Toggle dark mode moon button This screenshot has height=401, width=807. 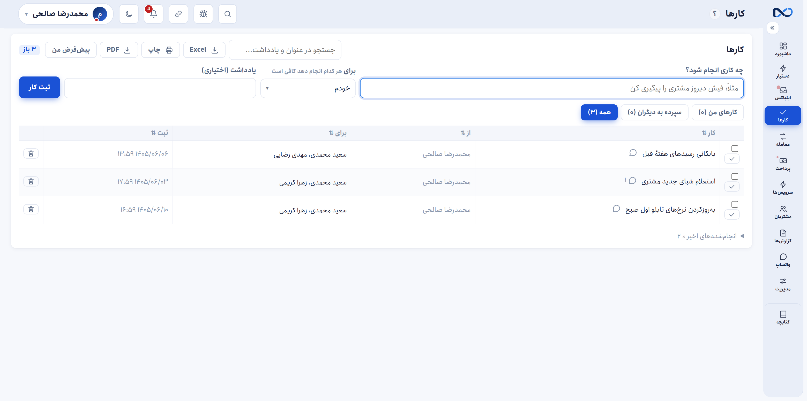(129, 14)
